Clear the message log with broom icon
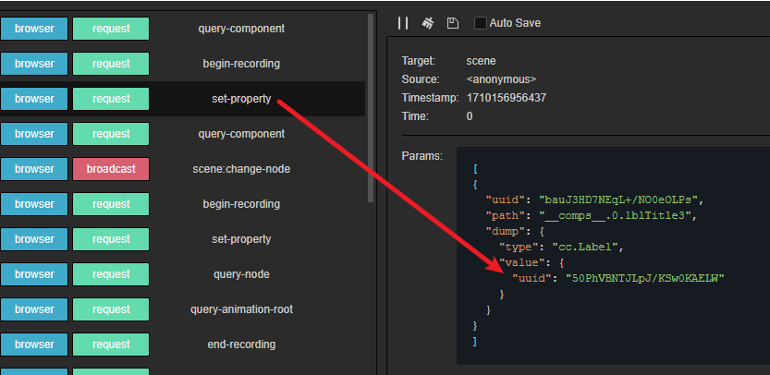This screenshot has width=770, height=375. (428, 22)
